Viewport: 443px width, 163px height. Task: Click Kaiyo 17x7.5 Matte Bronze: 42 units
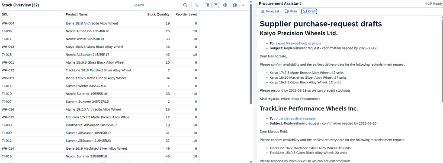pyautogui.click(x=307, y=73)
